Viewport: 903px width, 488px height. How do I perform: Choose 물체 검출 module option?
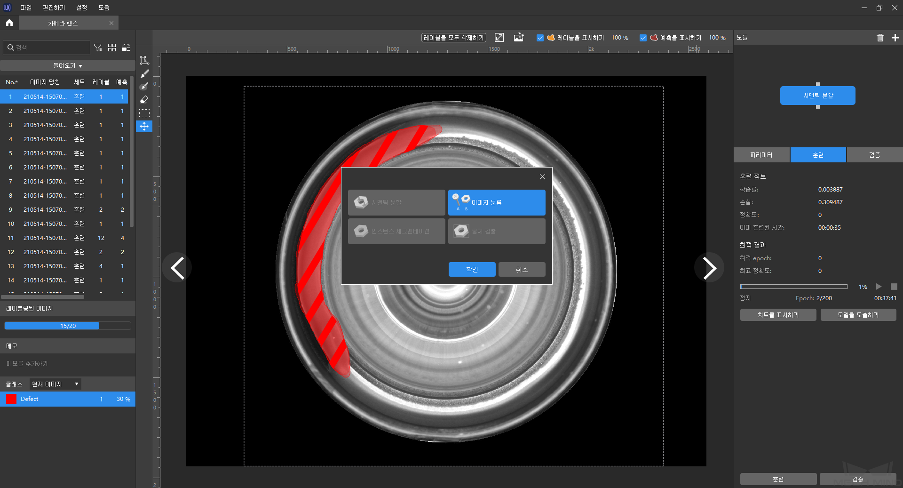tap(497, 231)
